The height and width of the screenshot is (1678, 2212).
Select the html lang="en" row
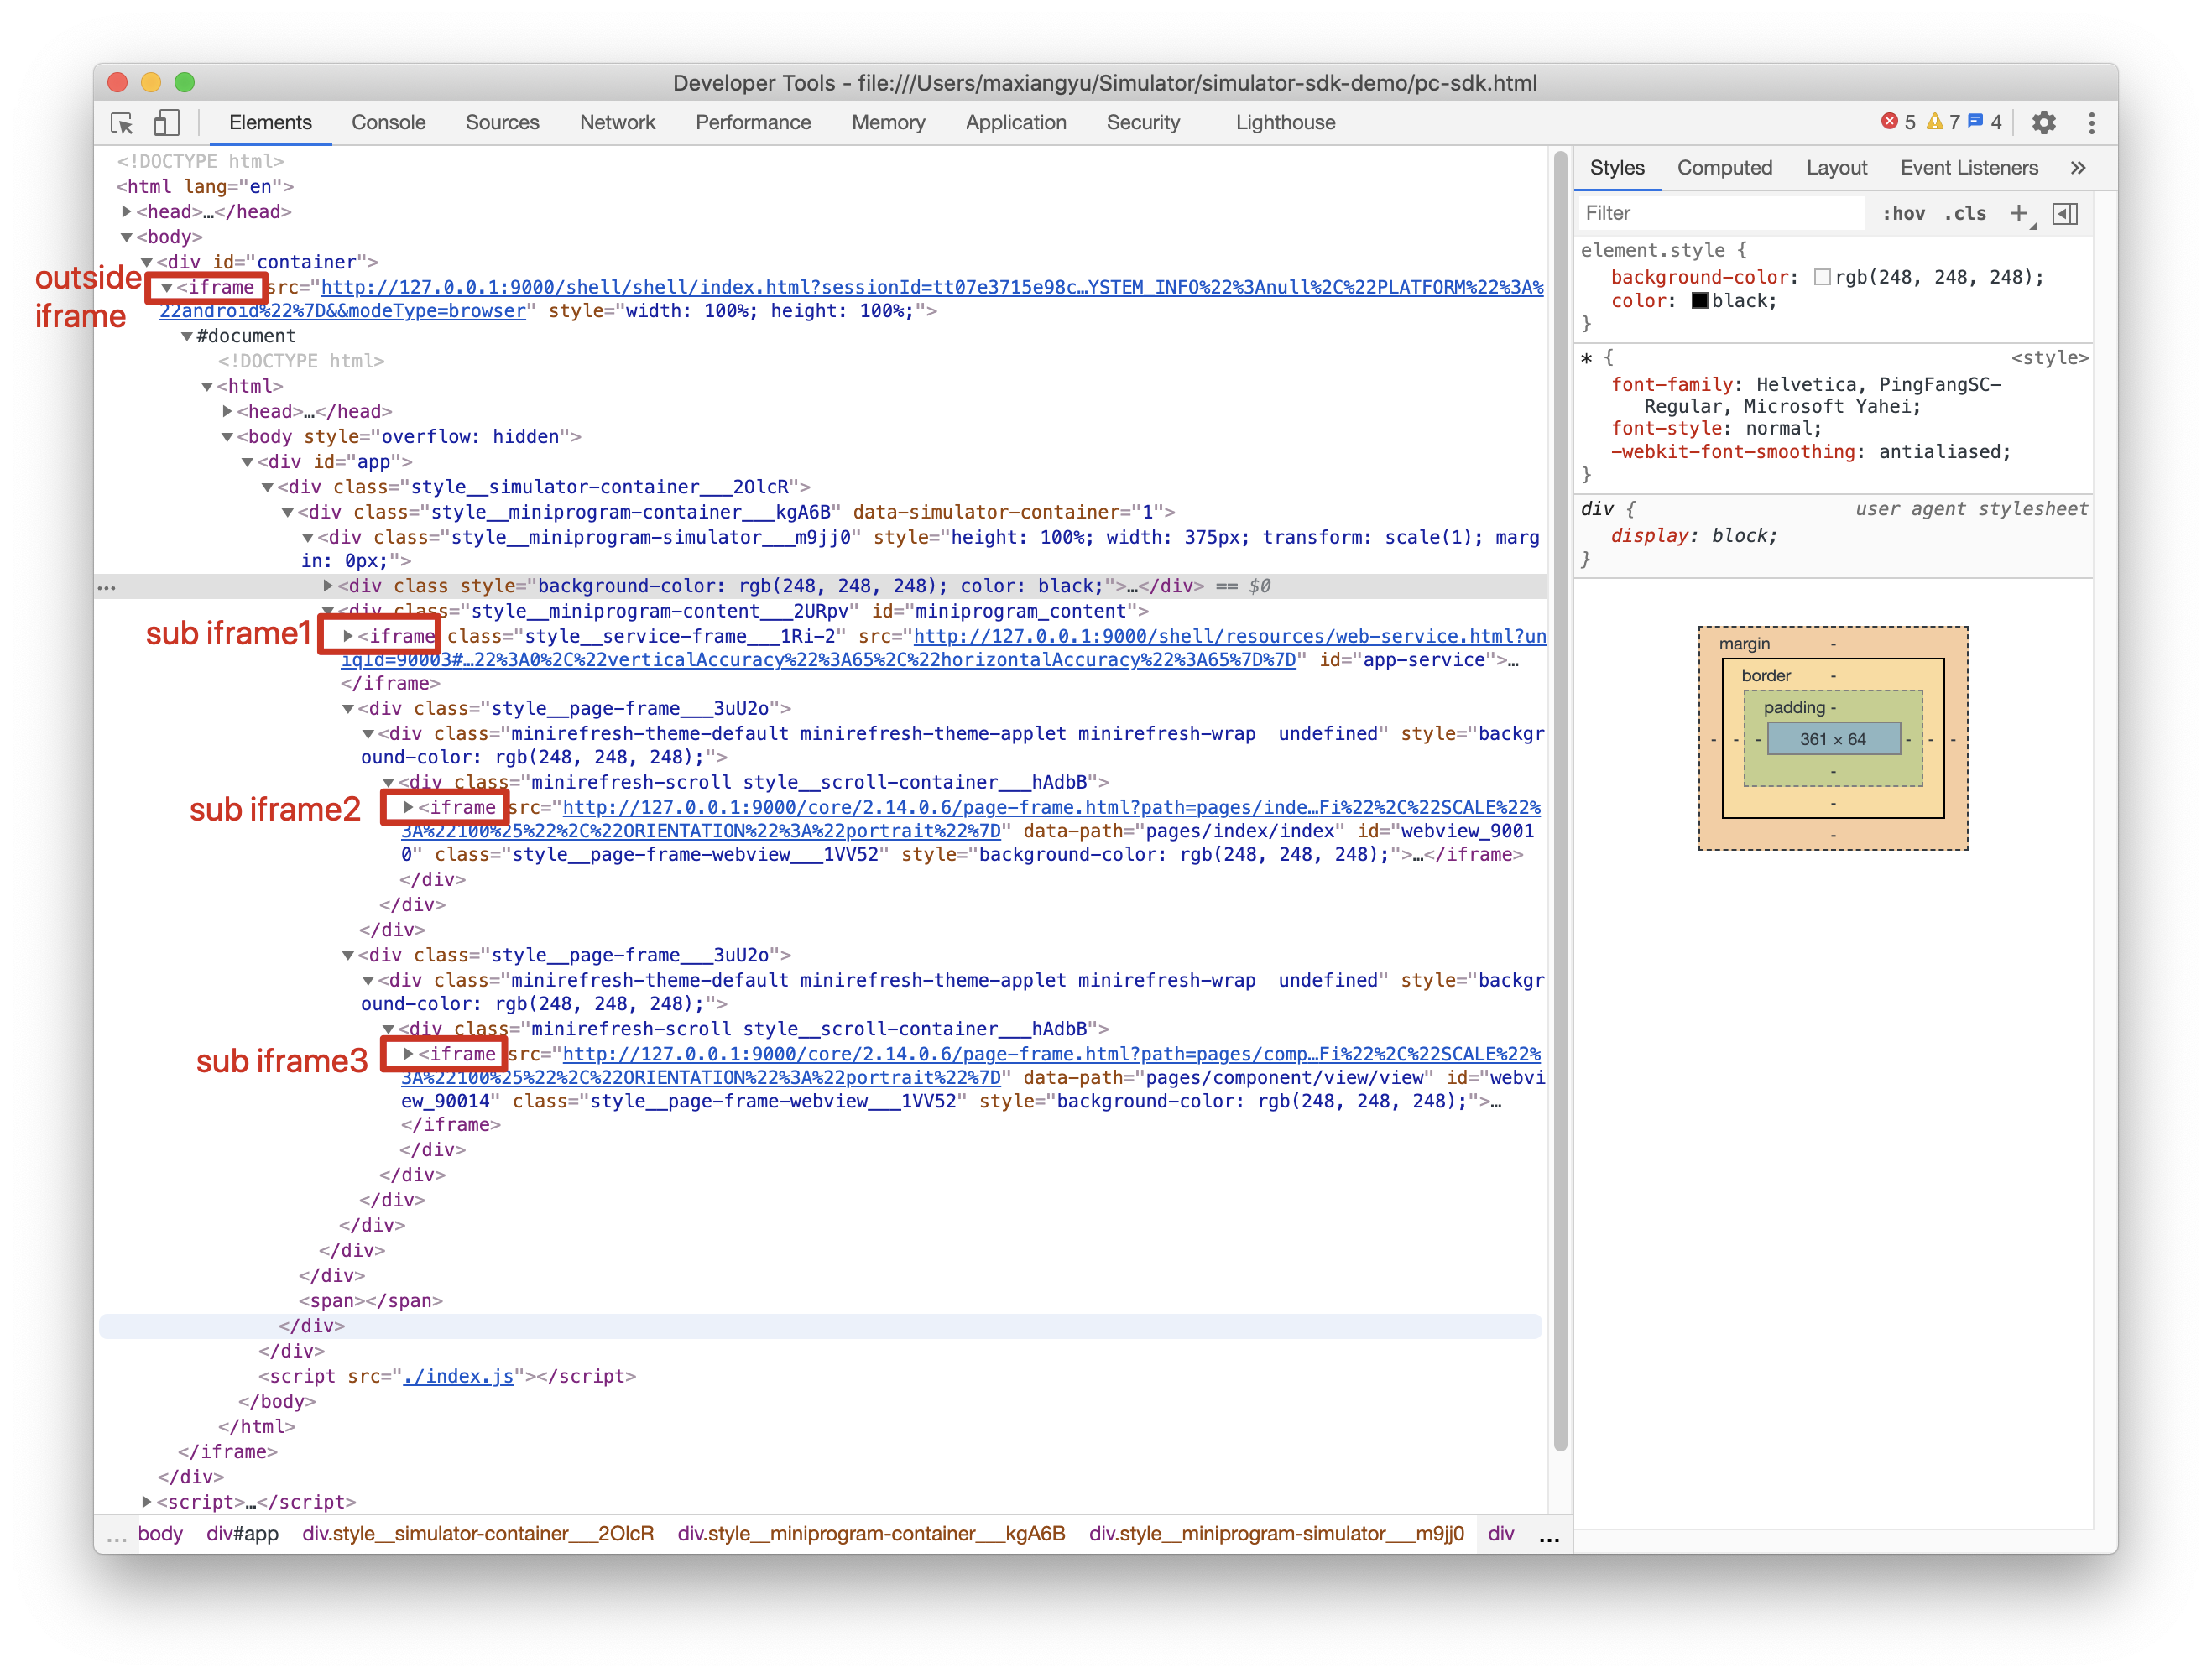205,187
